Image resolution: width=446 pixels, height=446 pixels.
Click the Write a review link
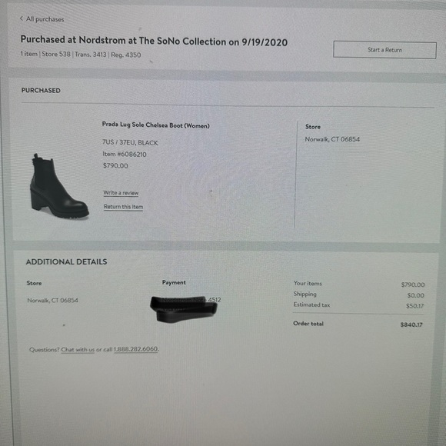point(121,193)
